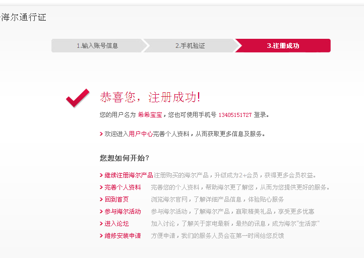The height and width of the screenshot is (258, 364).
Task: Click the username 希希宝宝
Action: (150, 115)
